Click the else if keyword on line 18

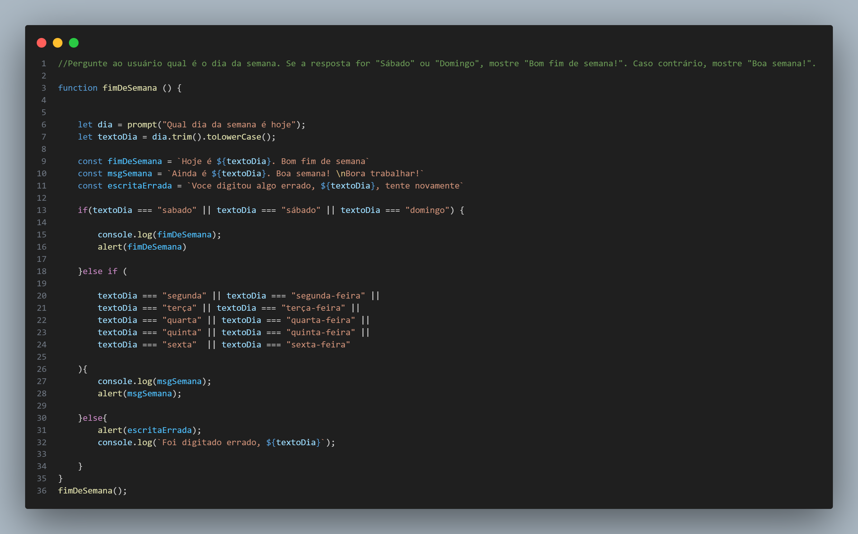tap(100, 271)
